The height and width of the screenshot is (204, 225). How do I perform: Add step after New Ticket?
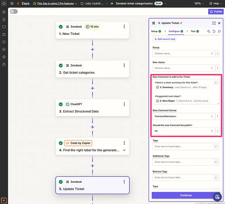tap(92, 50)
